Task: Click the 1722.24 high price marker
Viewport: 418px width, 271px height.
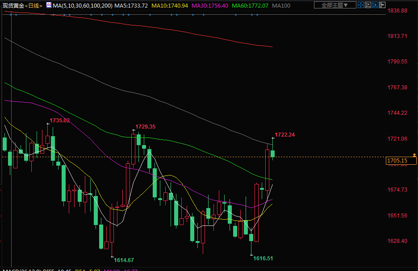Action: point(284,134)
